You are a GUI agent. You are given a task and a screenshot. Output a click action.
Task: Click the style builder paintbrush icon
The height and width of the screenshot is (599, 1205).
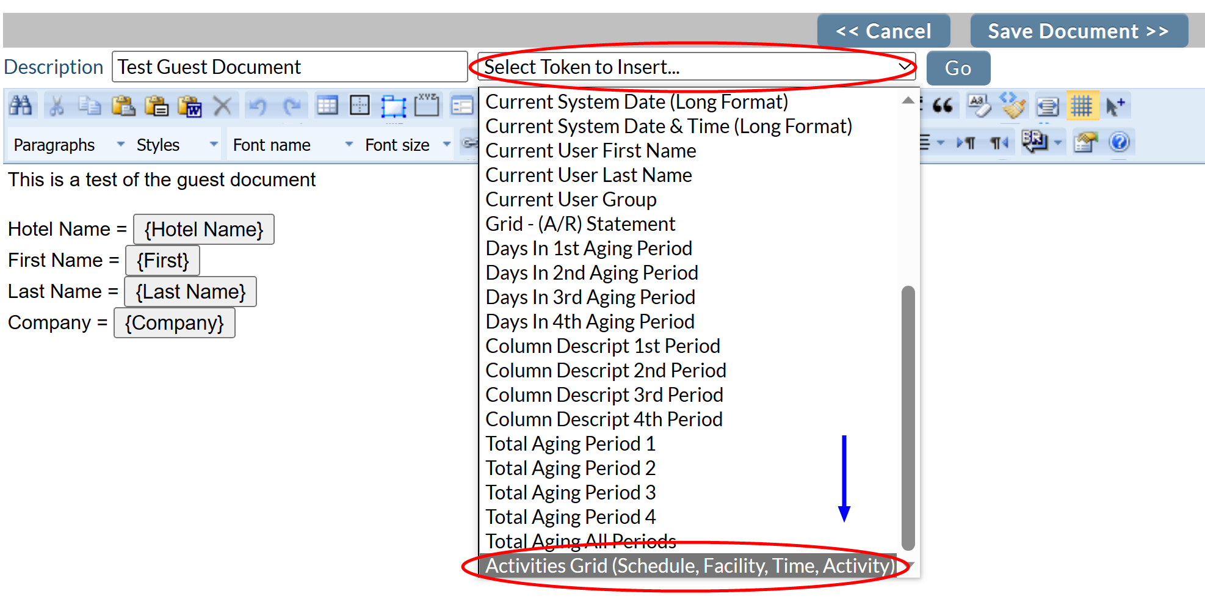pyautogui.click(x=1085, y=142)
